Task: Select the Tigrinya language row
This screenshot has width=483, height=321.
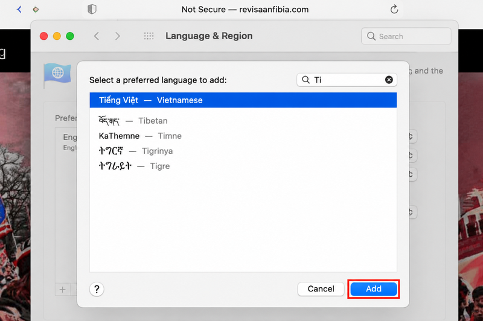Action: (x=243, y=151)
